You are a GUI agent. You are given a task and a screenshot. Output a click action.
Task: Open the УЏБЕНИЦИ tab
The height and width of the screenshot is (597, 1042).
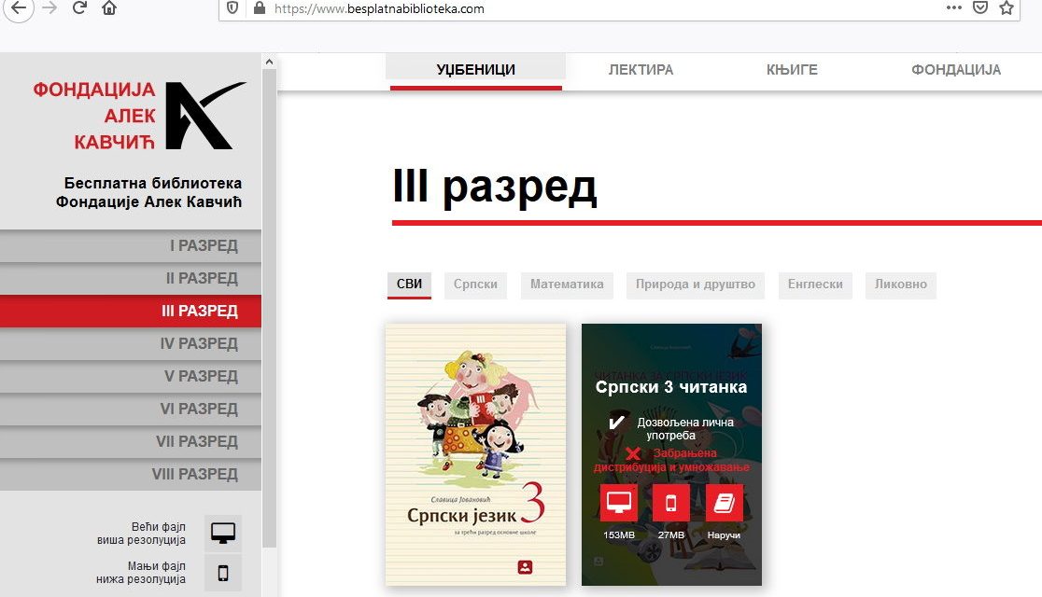tap(475, 70)
